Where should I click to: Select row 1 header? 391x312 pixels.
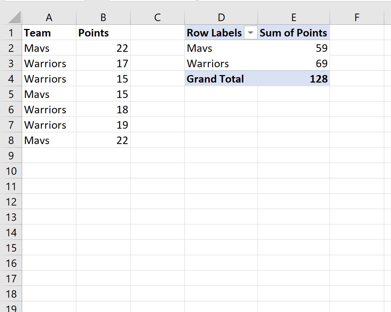(11, 33)
